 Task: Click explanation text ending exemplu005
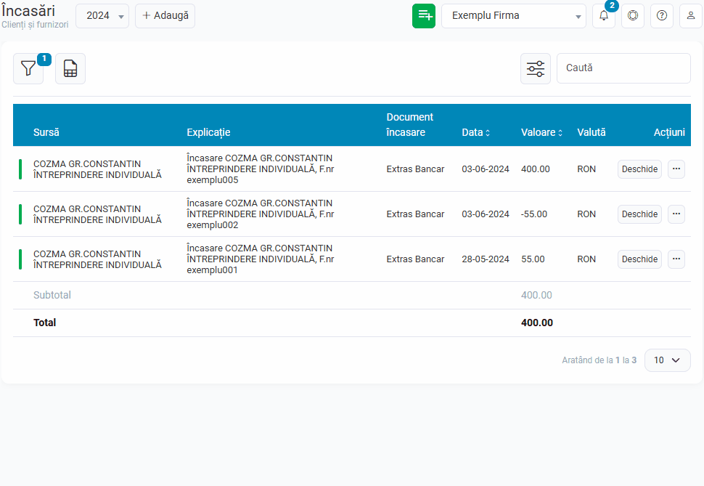[x=261, y=169]
